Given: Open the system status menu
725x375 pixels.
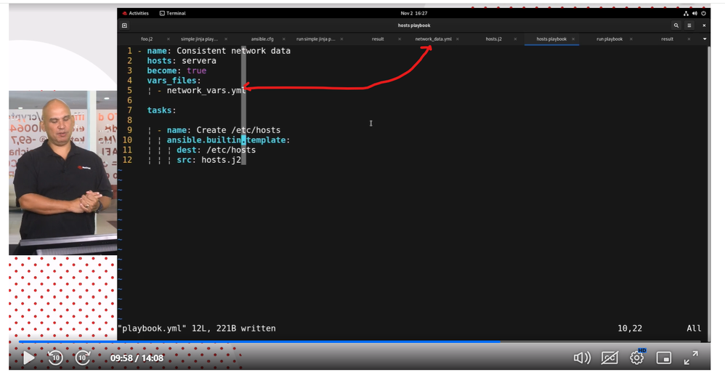Looking at the screenshot, I should pos(695,13).
